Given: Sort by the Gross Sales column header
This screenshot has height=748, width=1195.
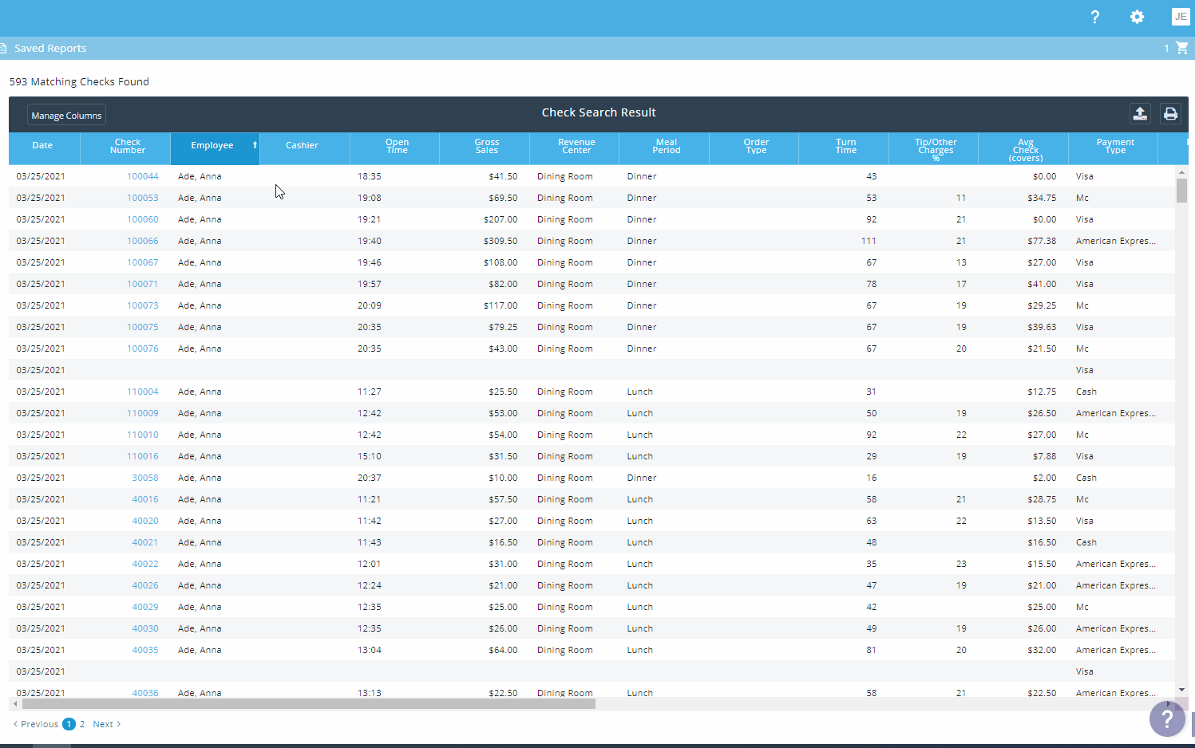Looking at the screenshot, I should coord(486,146).
